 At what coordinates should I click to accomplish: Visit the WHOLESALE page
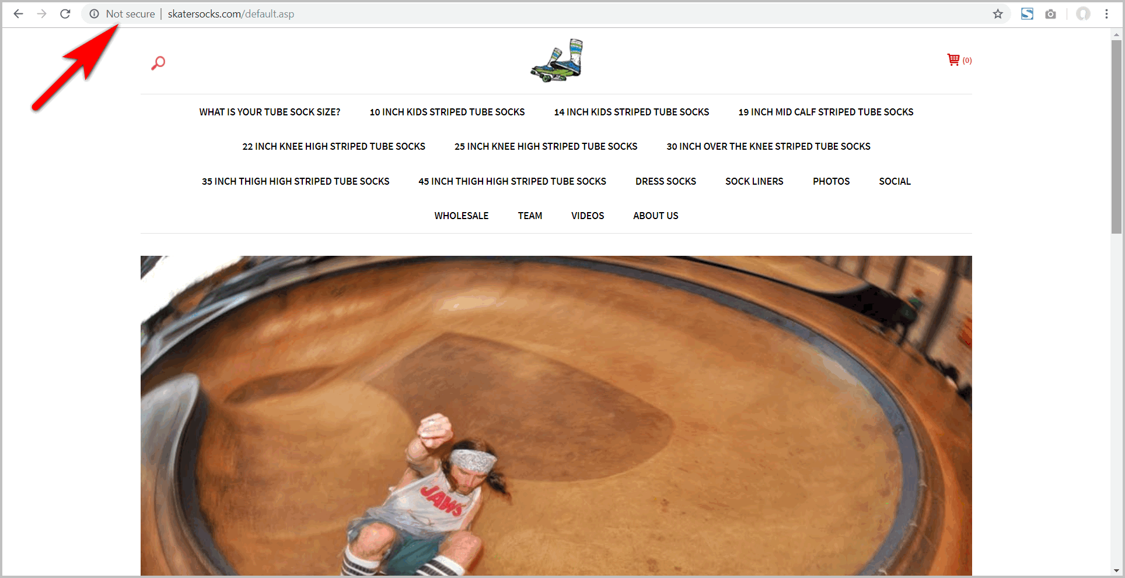461,216
